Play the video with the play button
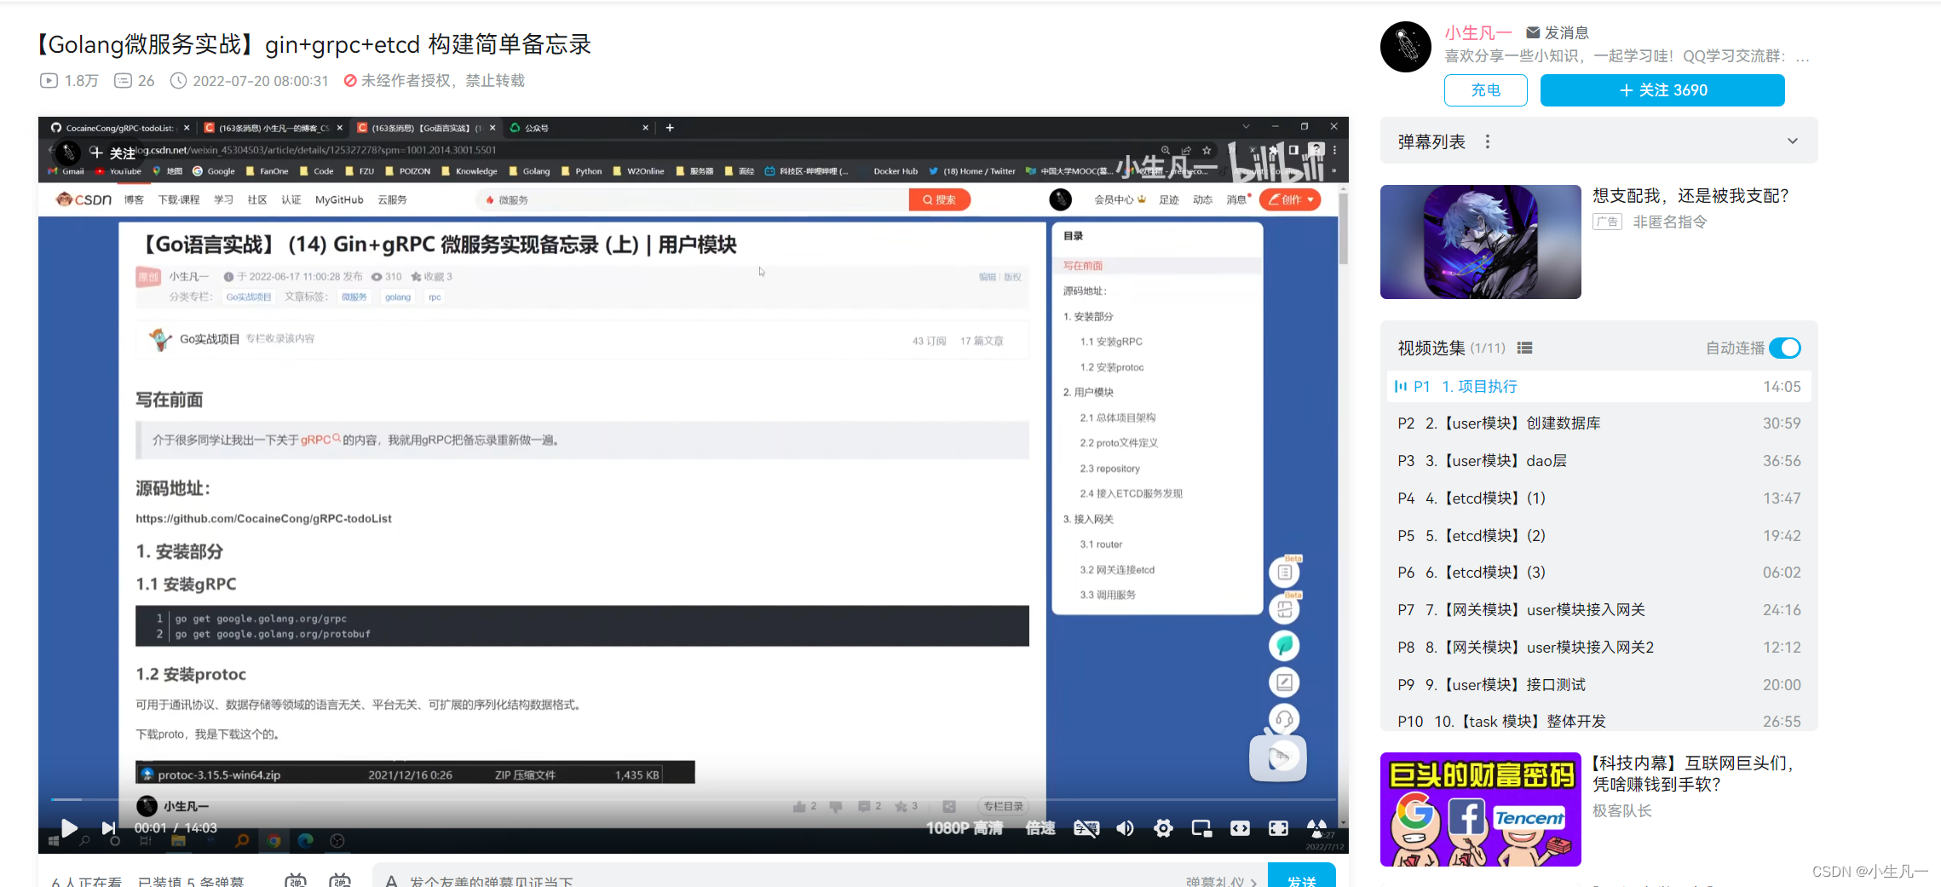1941x887 pixels. [x=69, y=827]
